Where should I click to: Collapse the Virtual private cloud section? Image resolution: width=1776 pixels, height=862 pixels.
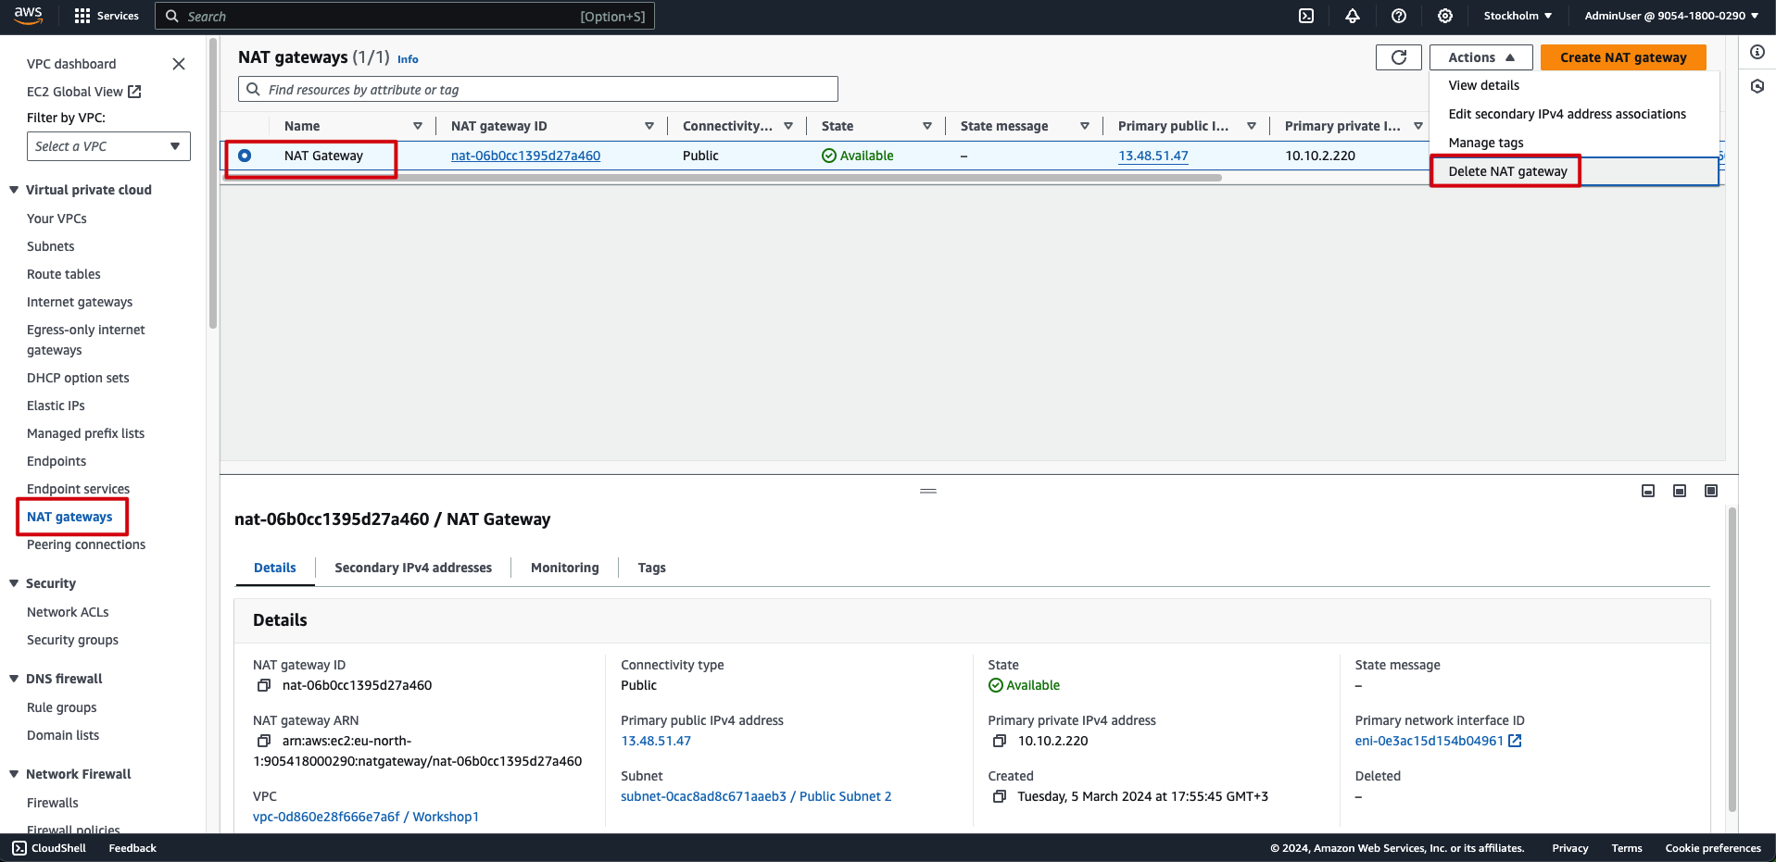pyautogui.click(x=14, y=190)
